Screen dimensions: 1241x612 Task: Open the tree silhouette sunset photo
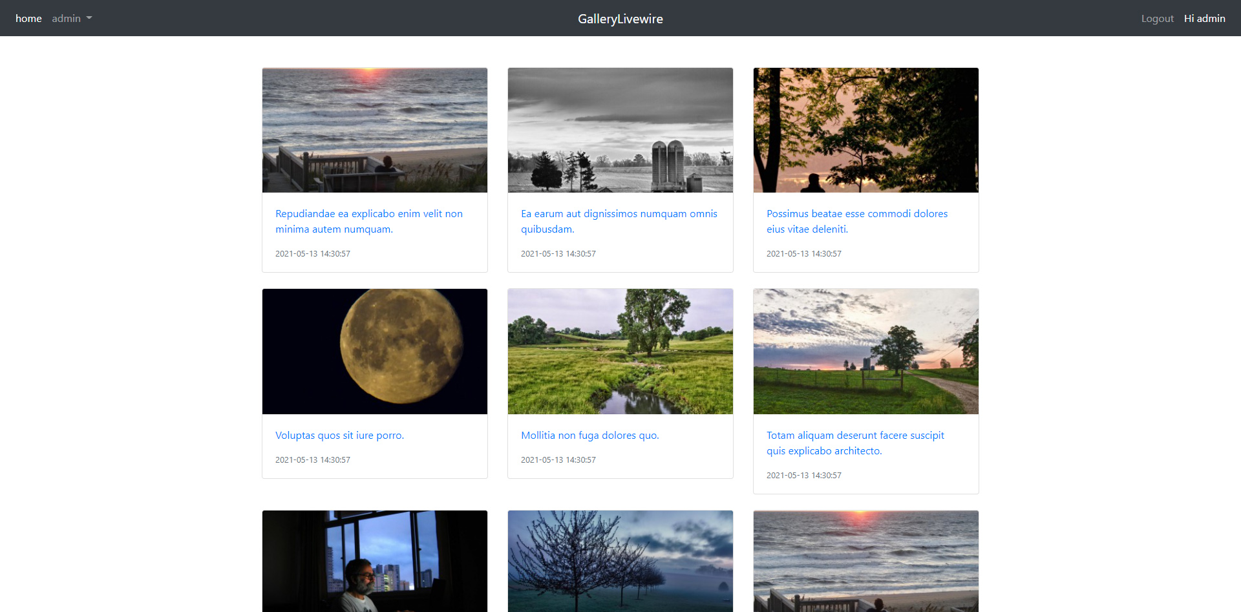point(866,130)
